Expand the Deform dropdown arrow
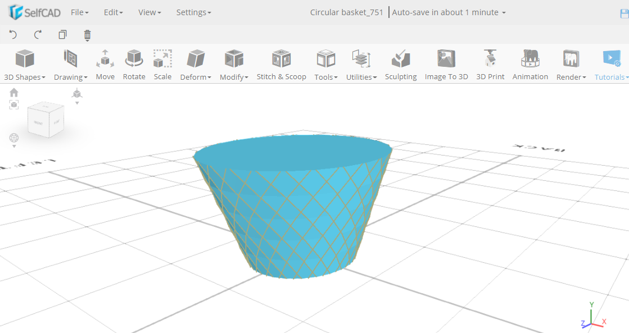The height and width of the screenshot is (333, 629). pyautogui.click(x=209, y=77)
